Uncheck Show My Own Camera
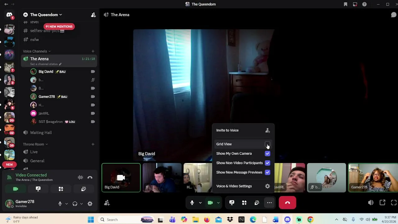This screenshot has height=224, width=398. click(267, 153)
